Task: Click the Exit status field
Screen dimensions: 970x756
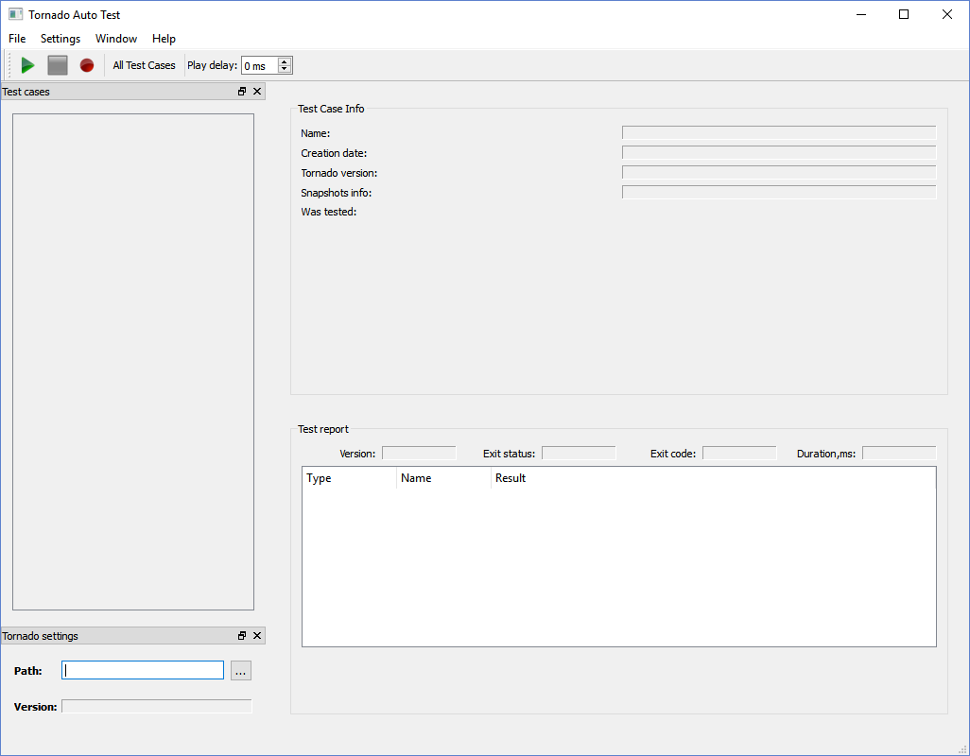Action: 579,453
